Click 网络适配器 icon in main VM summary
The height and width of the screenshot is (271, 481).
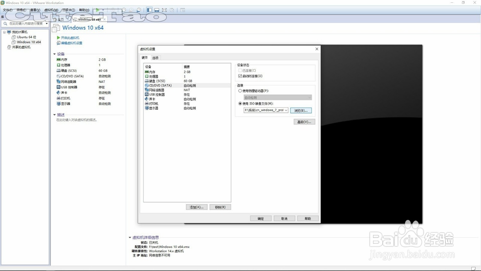tap(58, 82)
